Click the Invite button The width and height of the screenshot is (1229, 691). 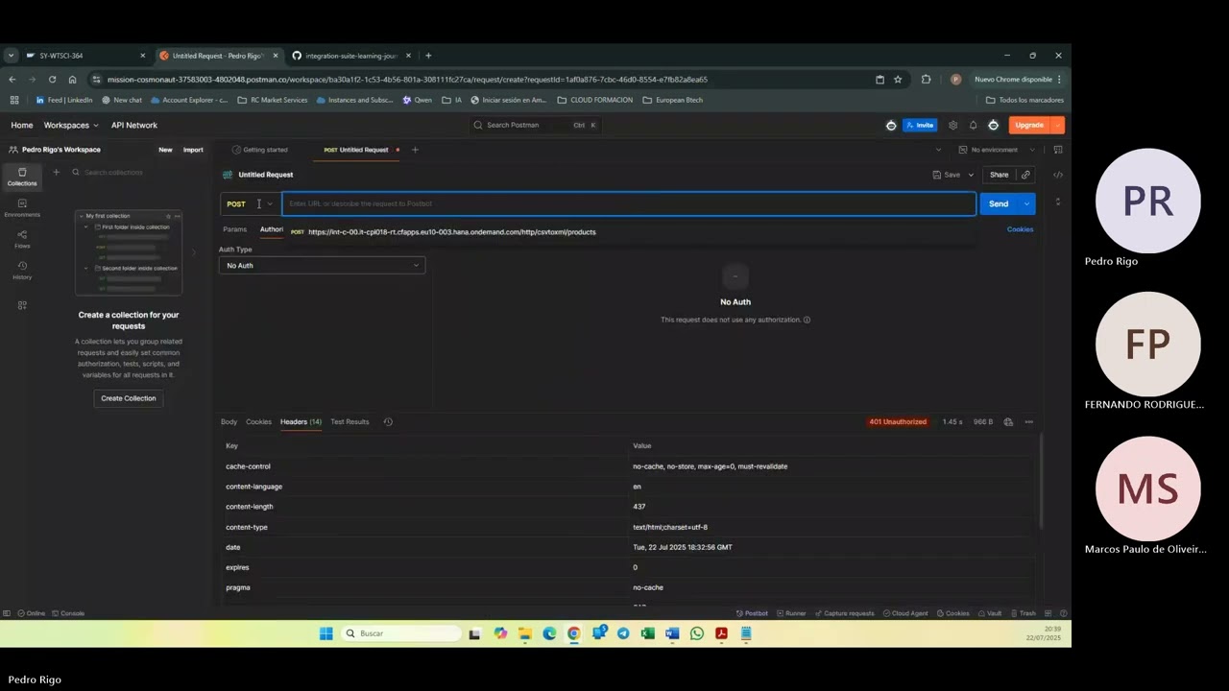[x=920, y=125]
